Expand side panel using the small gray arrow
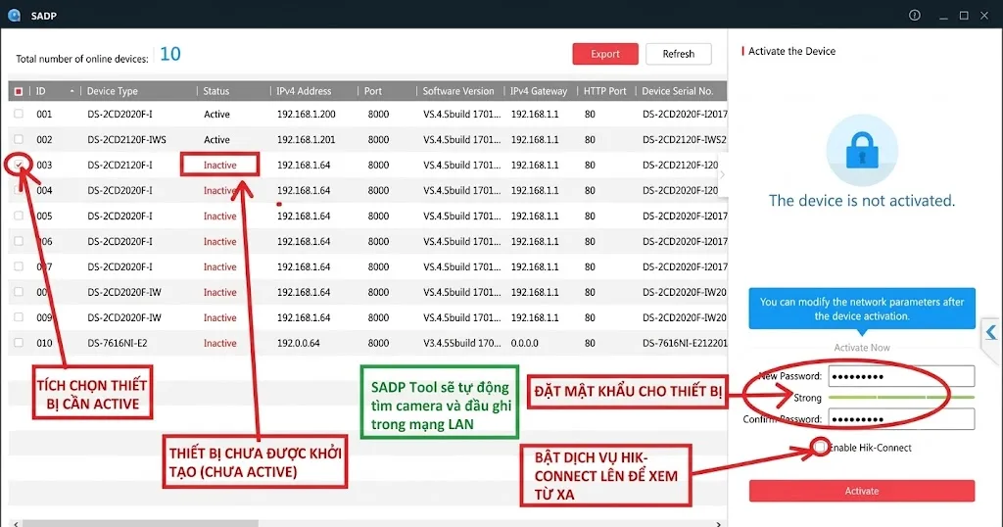This screenshot has width=1003, height=527. click(723, 174)
